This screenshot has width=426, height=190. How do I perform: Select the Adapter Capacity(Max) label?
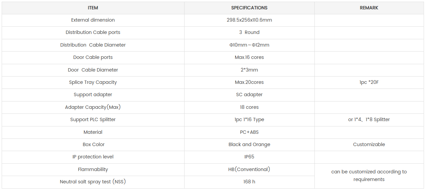click(x=93, y=107)
